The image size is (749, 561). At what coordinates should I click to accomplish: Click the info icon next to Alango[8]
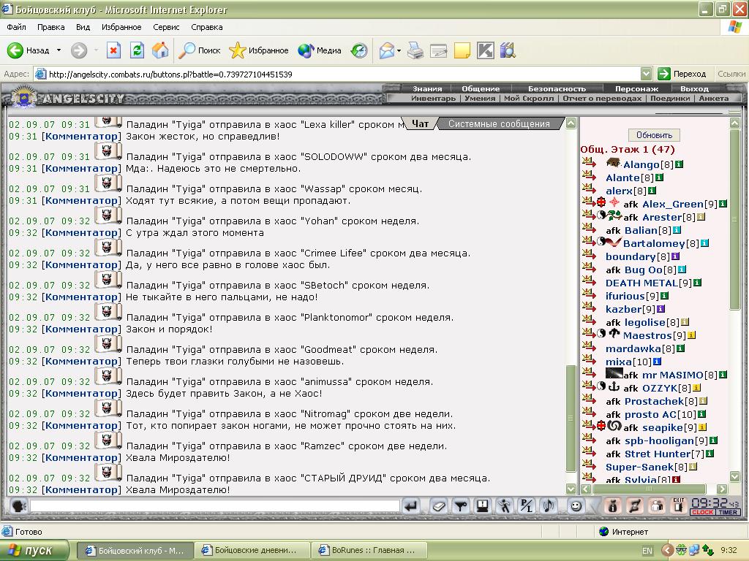pos(679,164)
